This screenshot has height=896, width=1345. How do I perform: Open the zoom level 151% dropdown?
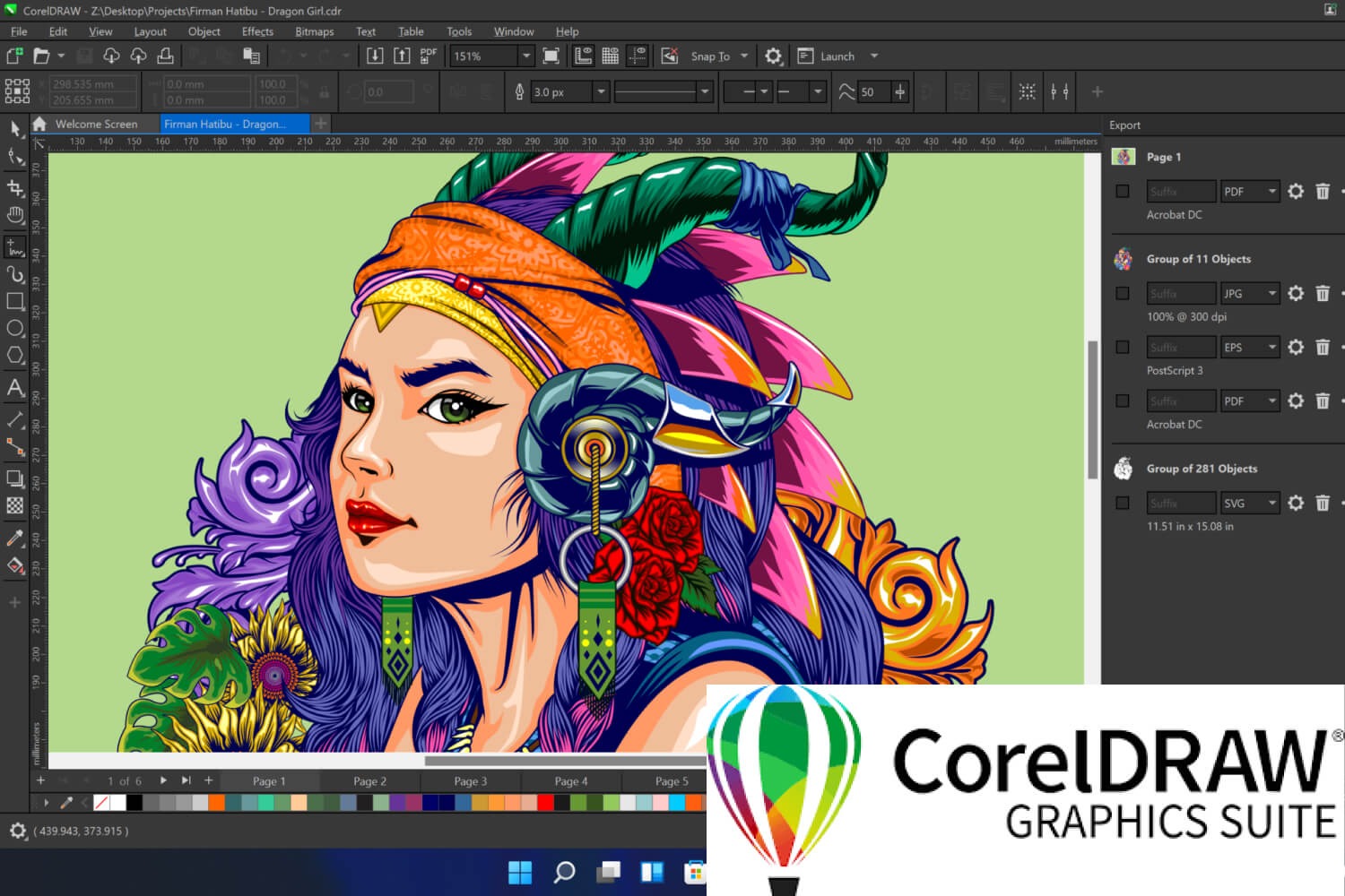(526, 56)
